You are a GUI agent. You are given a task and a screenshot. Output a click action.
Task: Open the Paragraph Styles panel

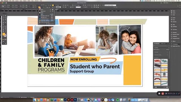(x=176, y=38)
